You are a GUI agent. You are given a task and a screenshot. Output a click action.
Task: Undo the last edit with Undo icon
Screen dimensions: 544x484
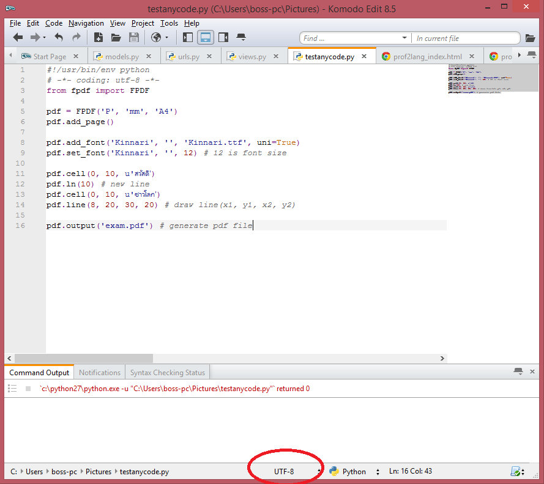pos(59,37)
